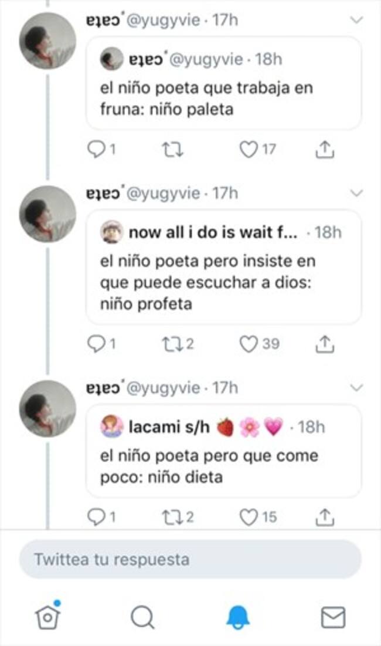Image resolution: width=381 pixels, height=646 pixels.
Task: Reply to the niño profeta tweet
Action: [x=95, y=344]
